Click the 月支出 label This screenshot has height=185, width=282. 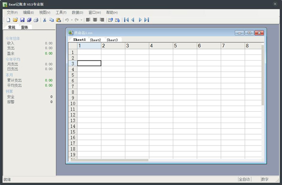pos(13,64)
